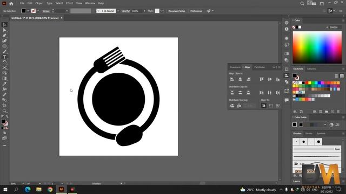Enable Align to Artboard option
The height and width of the screenshot is (194, 346).
coord(264,106)
